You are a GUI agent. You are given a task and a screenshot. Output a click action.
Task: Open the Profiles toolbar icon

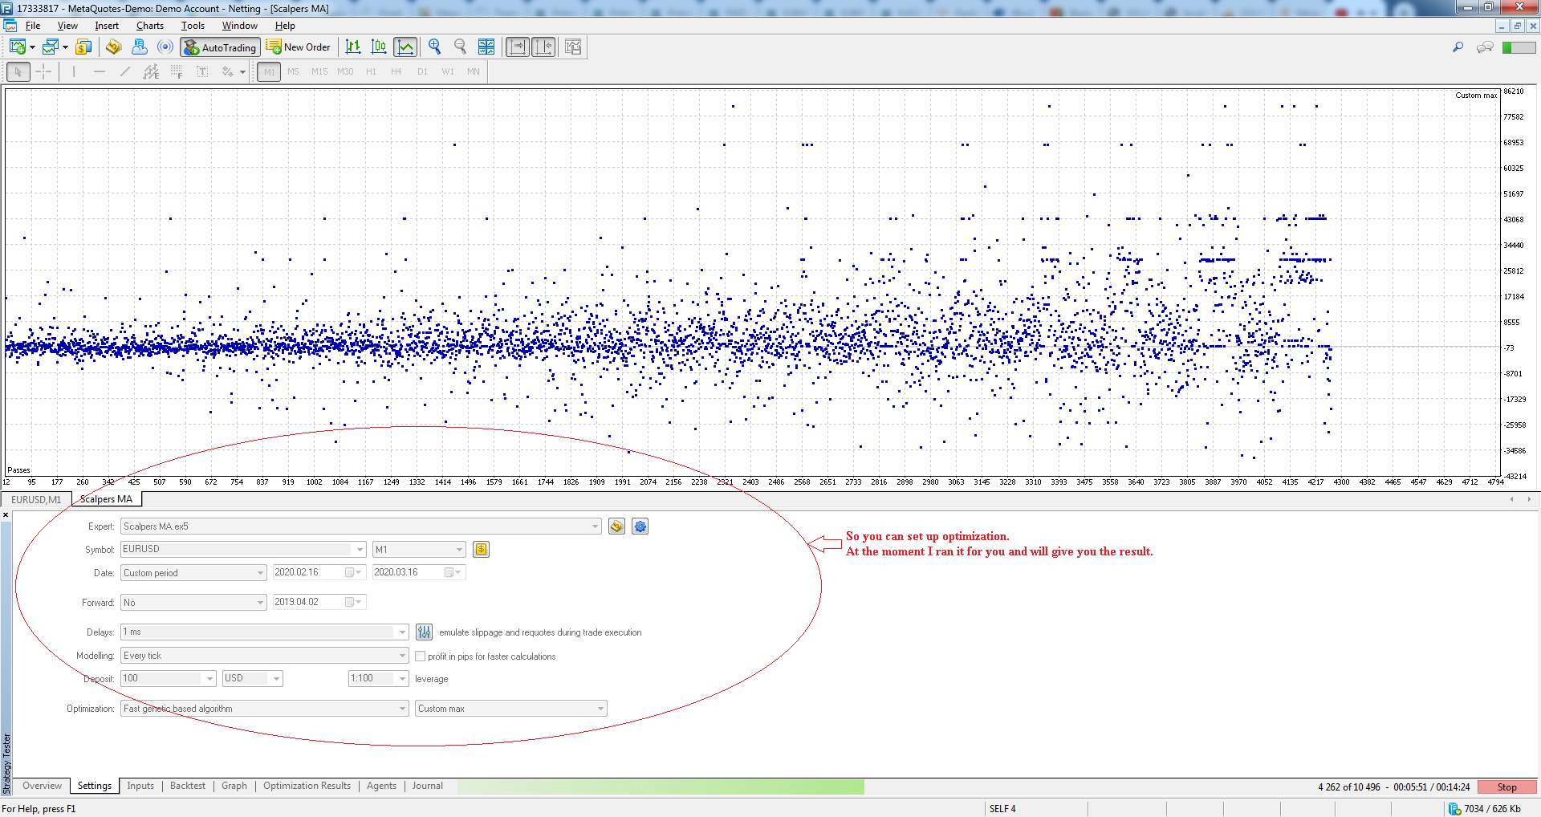tap(51, 47)
